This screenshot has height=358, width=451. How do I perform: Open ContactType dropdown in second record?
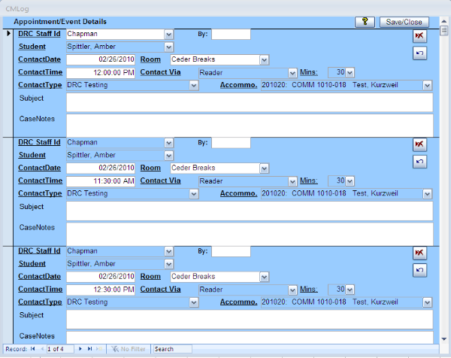pyautogui.click(x=194, y=194)
